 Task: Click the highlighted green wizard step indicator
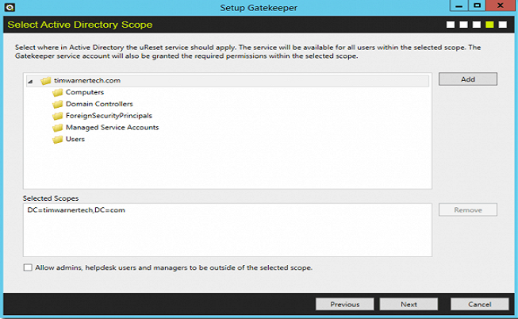tap(489, 25)
